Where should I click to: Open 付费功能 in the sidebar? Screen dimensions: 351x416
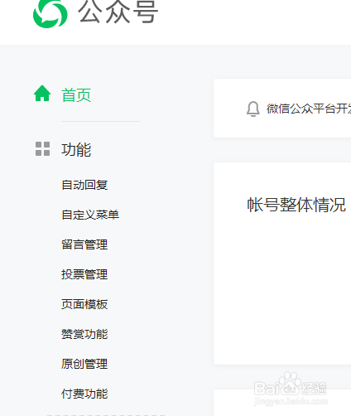click(x=84, y=394)
